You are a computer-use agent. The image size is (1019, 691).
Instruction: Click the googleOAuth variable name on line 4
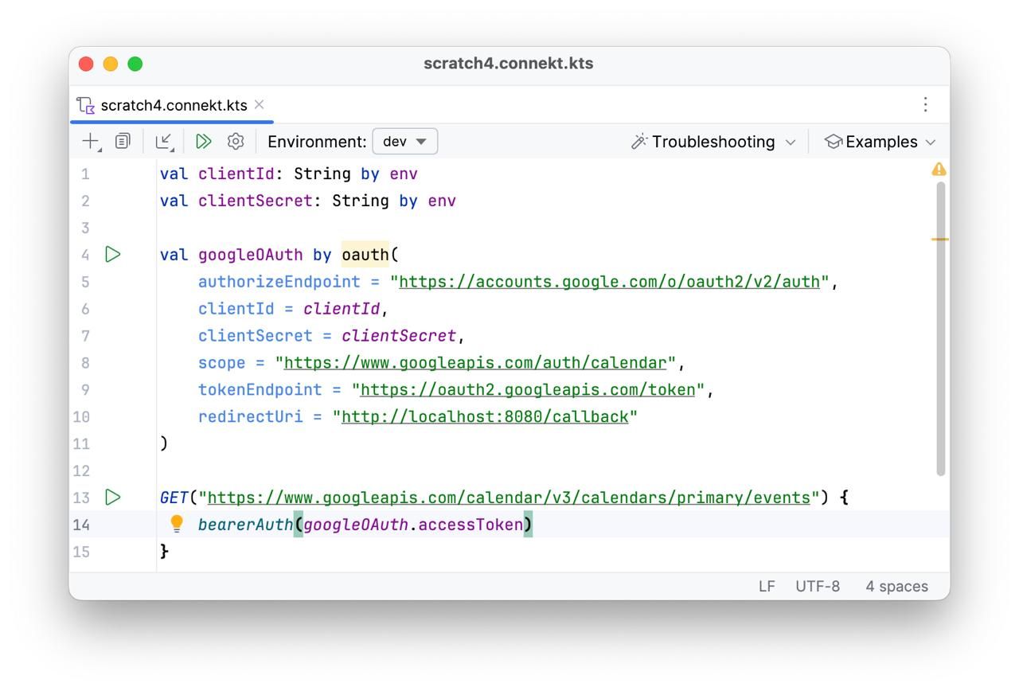(251, 255)
